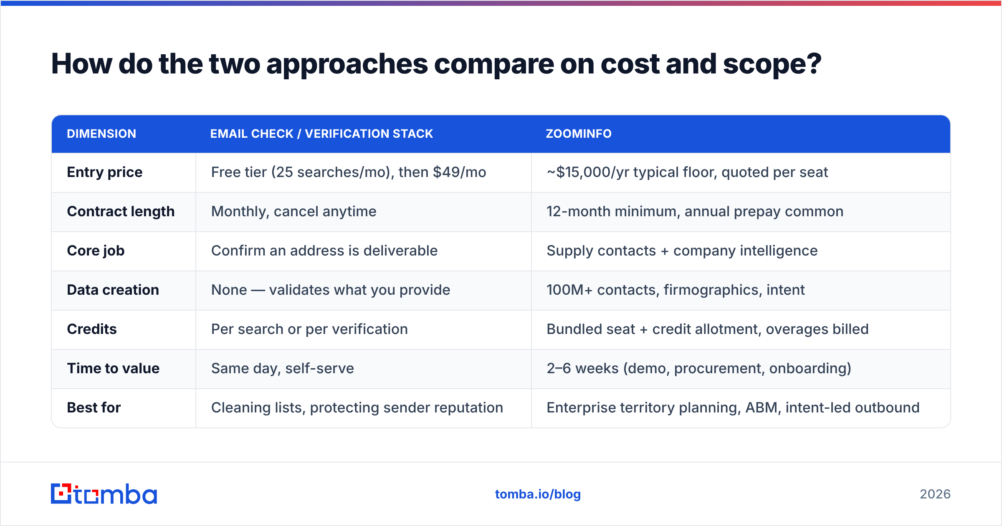
Task: Select the "Entry price" row label
Action: (x=105, y=172)
